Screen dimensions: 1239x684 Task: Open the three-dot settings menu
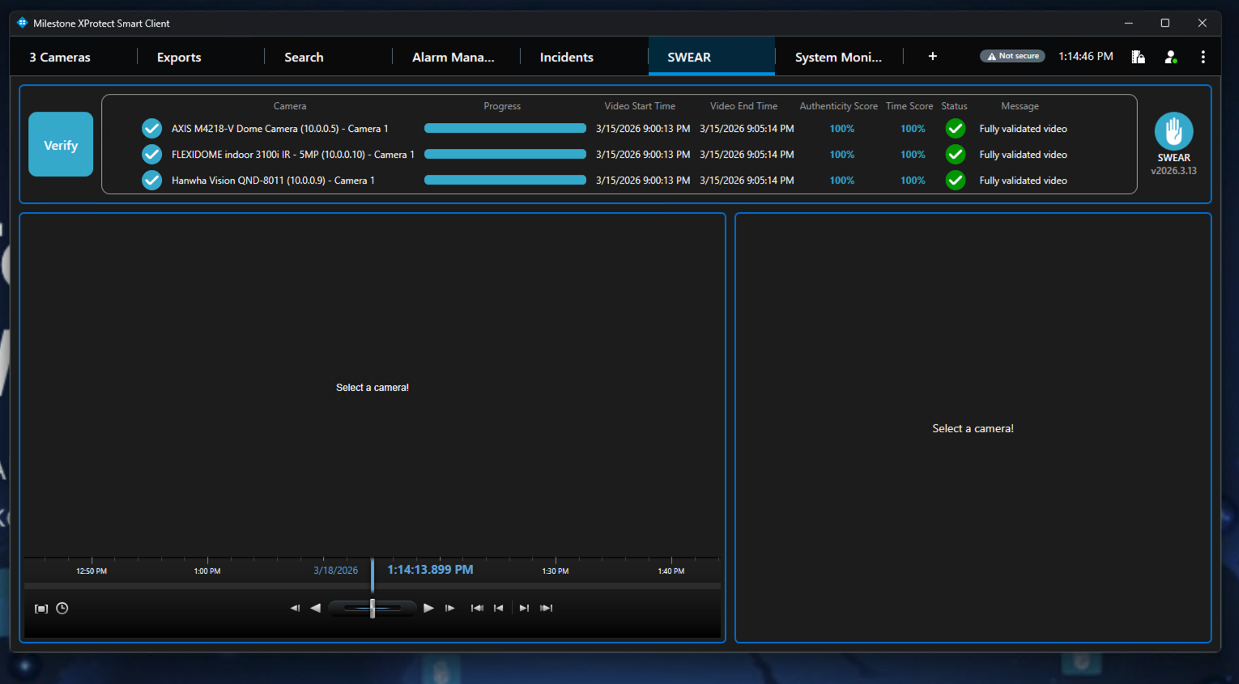coord(1203,57)
